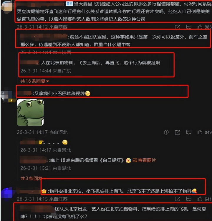Open the top commenter's avatar
The height and width of the screenshot is (221, 212).
tap(7, 6)
